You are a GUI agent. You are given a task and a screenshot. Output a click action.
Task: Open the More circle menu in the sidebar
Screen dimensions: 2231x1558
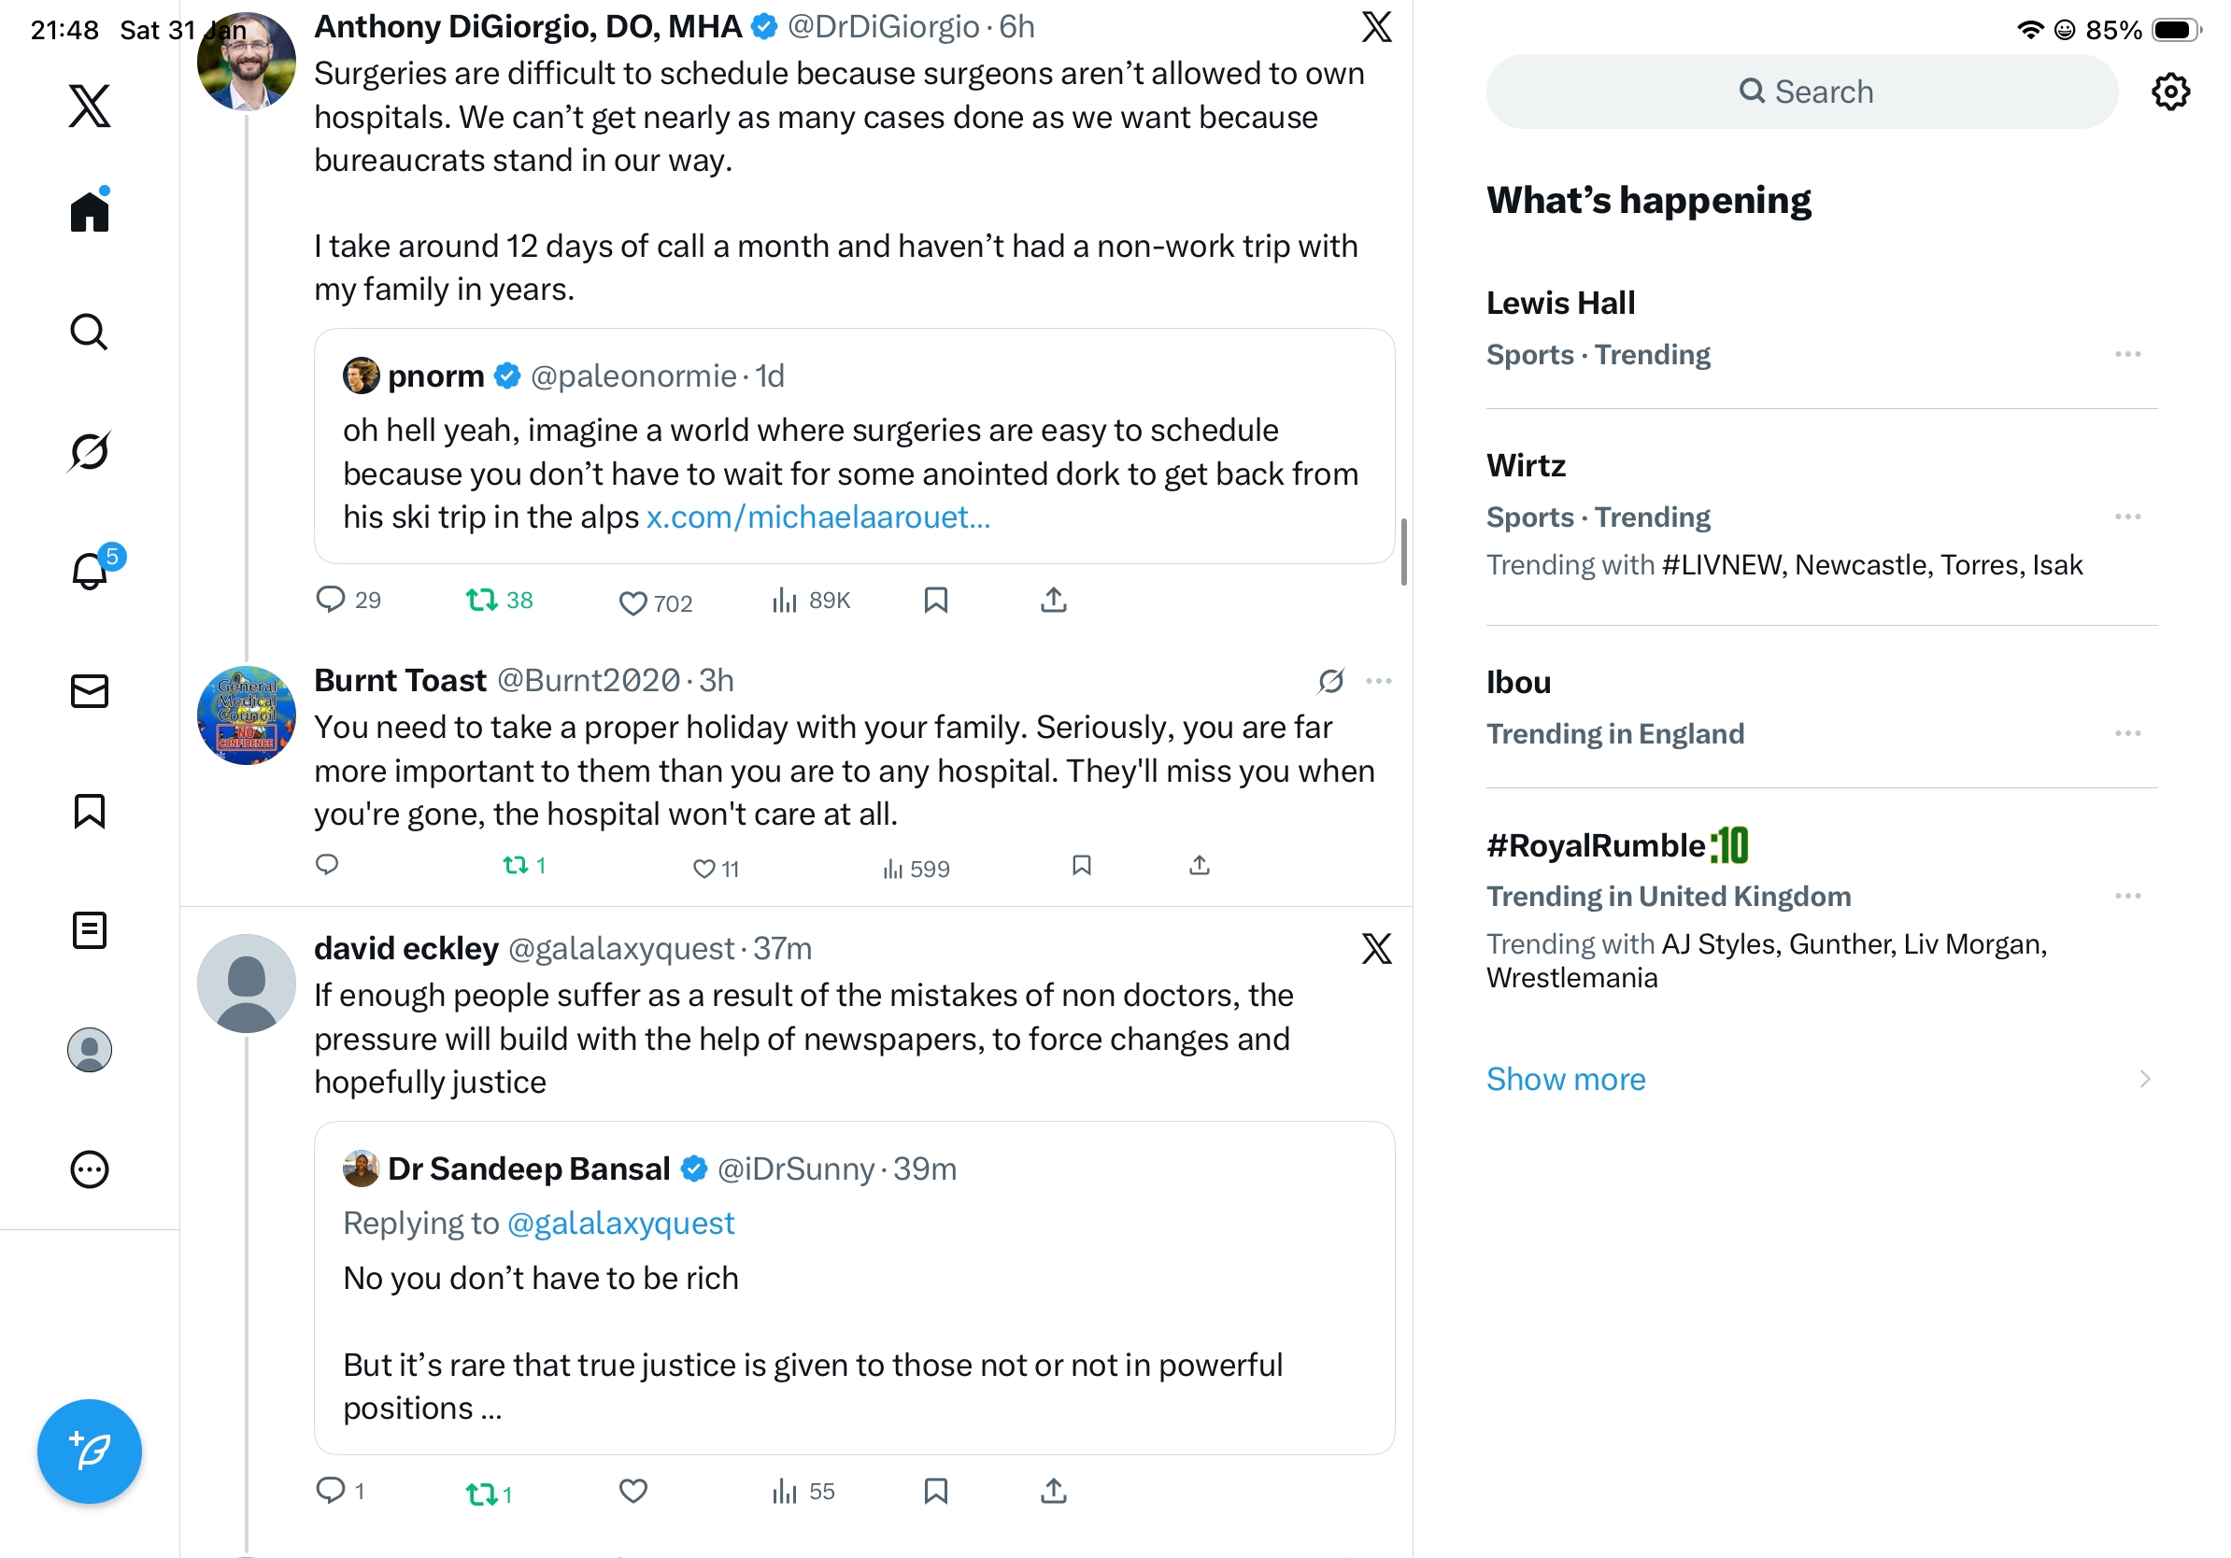90,1169
